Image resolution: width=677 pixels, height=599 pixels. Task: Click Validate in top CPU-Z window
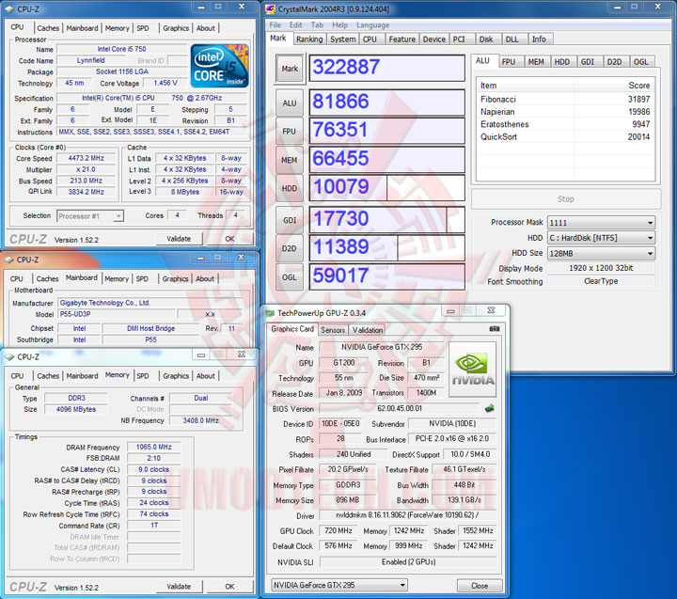[x=179, y=239]
